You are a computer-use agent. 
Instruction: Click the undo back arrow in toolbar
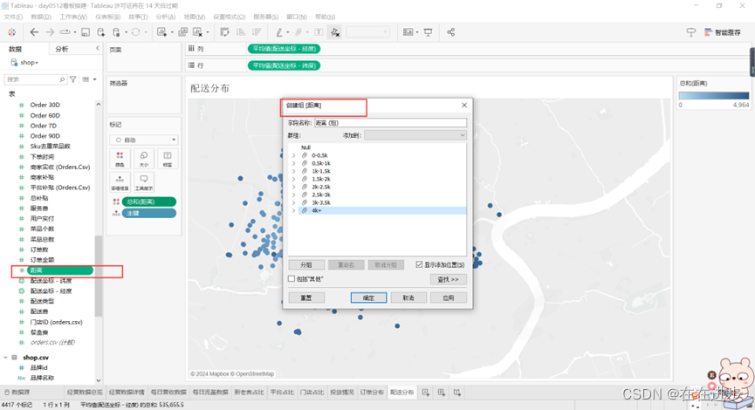click(x=34, y=32)
